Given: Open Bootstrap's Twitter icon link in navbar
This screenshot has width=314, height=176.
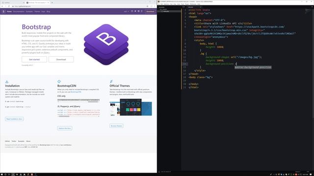Looking at the screenshot, I should pos(135,11).
